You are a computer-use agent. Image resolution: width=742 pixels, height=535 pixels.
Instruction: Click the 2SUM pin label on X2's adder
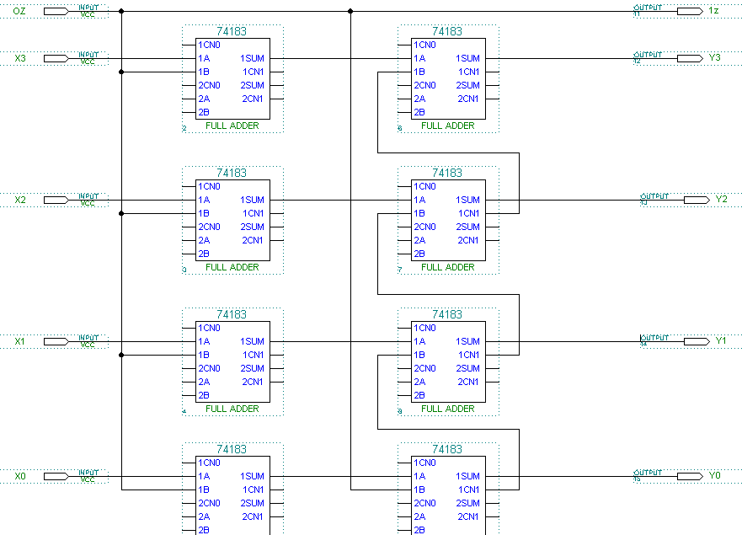click(252, 227)
